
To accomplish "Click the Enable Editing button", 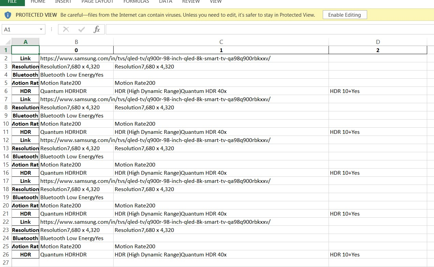I will click(x=345, y=15).
